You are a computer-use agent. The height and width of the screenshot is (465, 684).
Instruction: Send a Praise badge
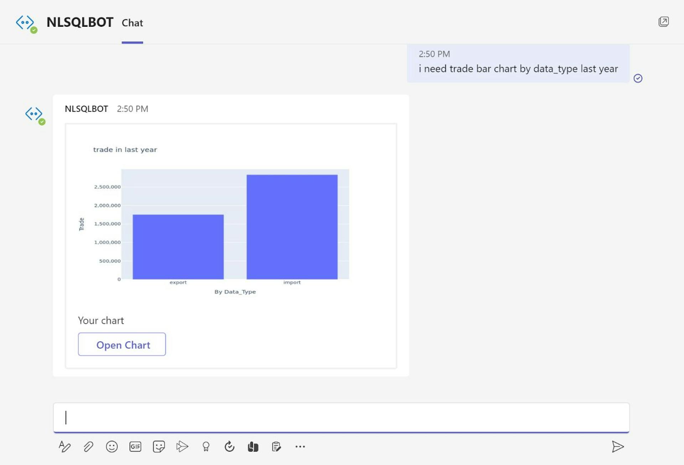206,446
